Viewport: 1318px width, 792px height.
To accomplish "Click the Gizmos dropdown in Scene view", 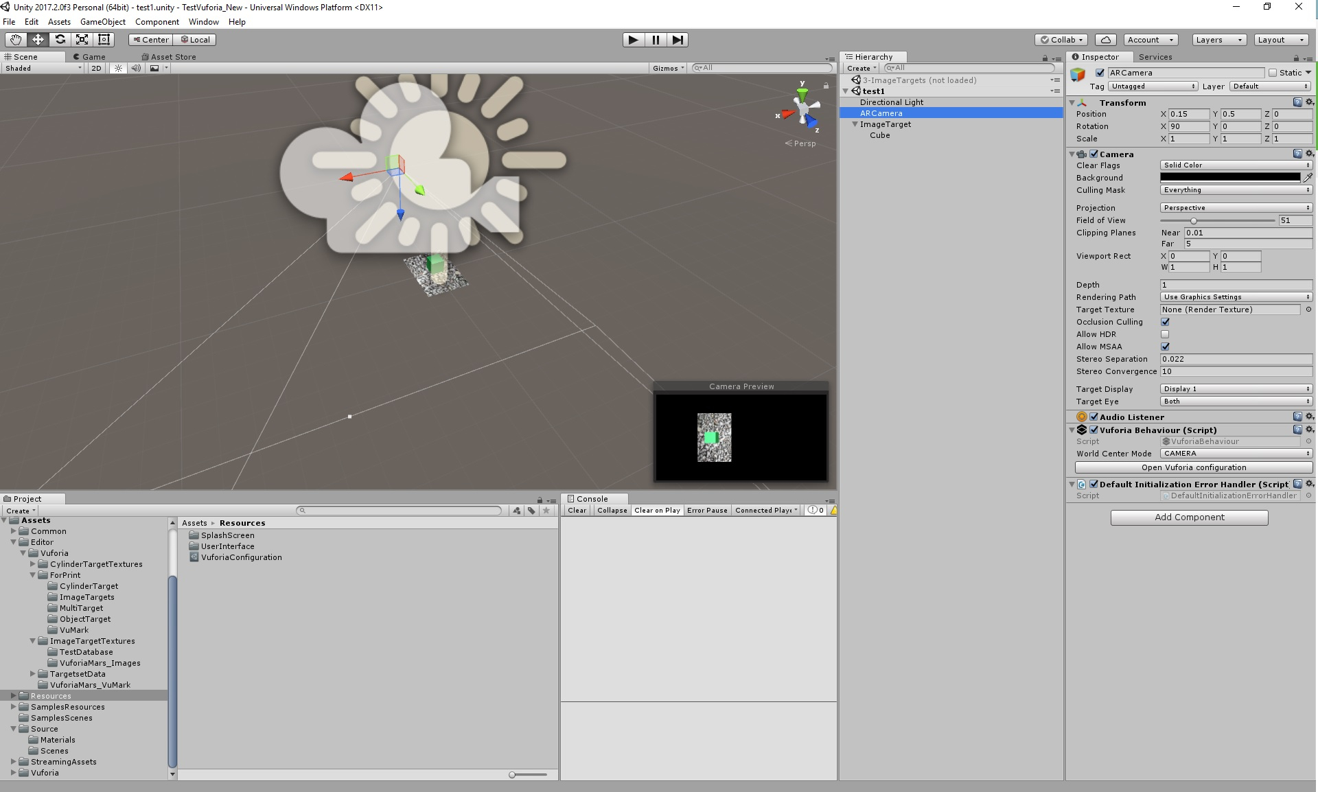I will pos(664,67).
